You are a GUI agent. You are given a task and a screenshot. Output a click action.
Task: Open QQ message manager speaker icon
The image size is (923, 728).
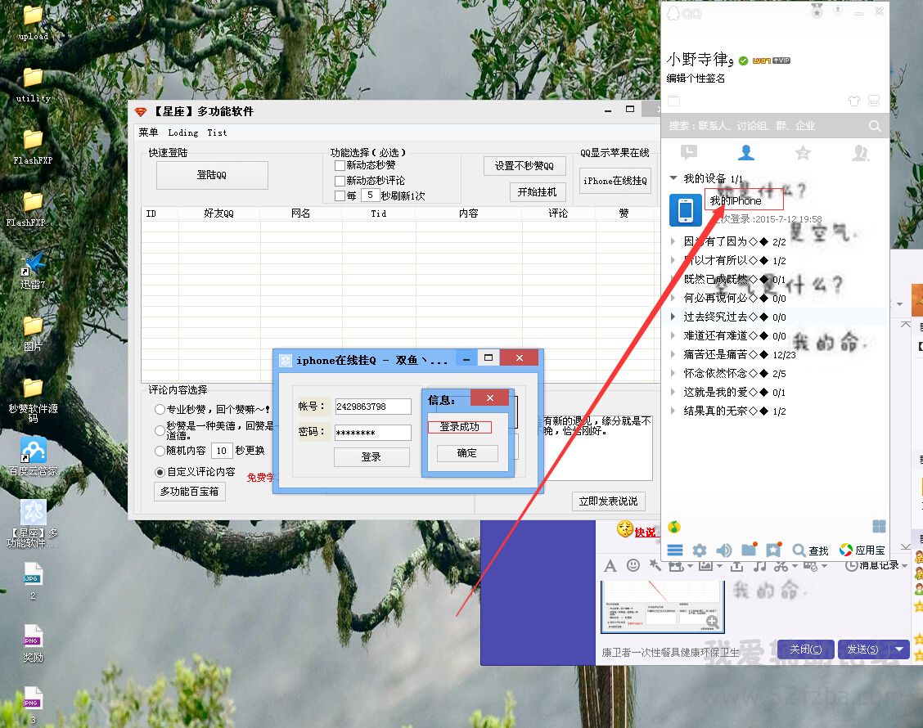click(x=724, y=550)
